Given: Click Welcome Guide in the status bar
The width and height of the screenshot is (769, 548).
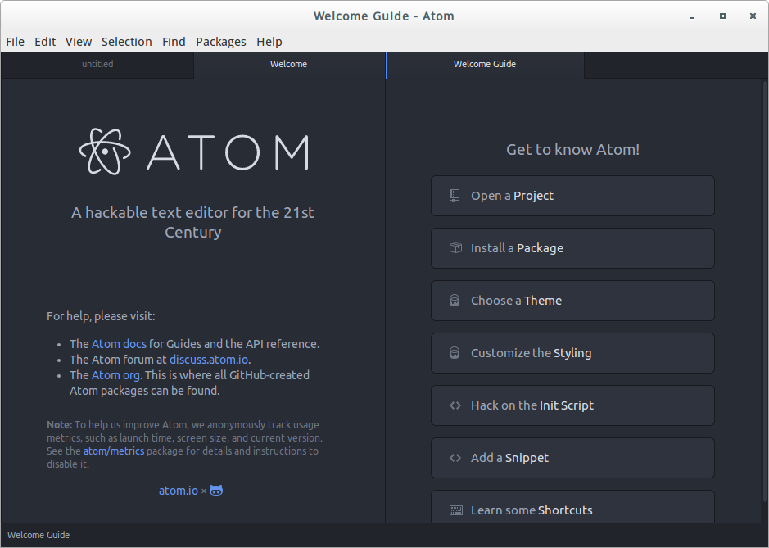Looking at the screenshot, I should (x=38, y=535).
